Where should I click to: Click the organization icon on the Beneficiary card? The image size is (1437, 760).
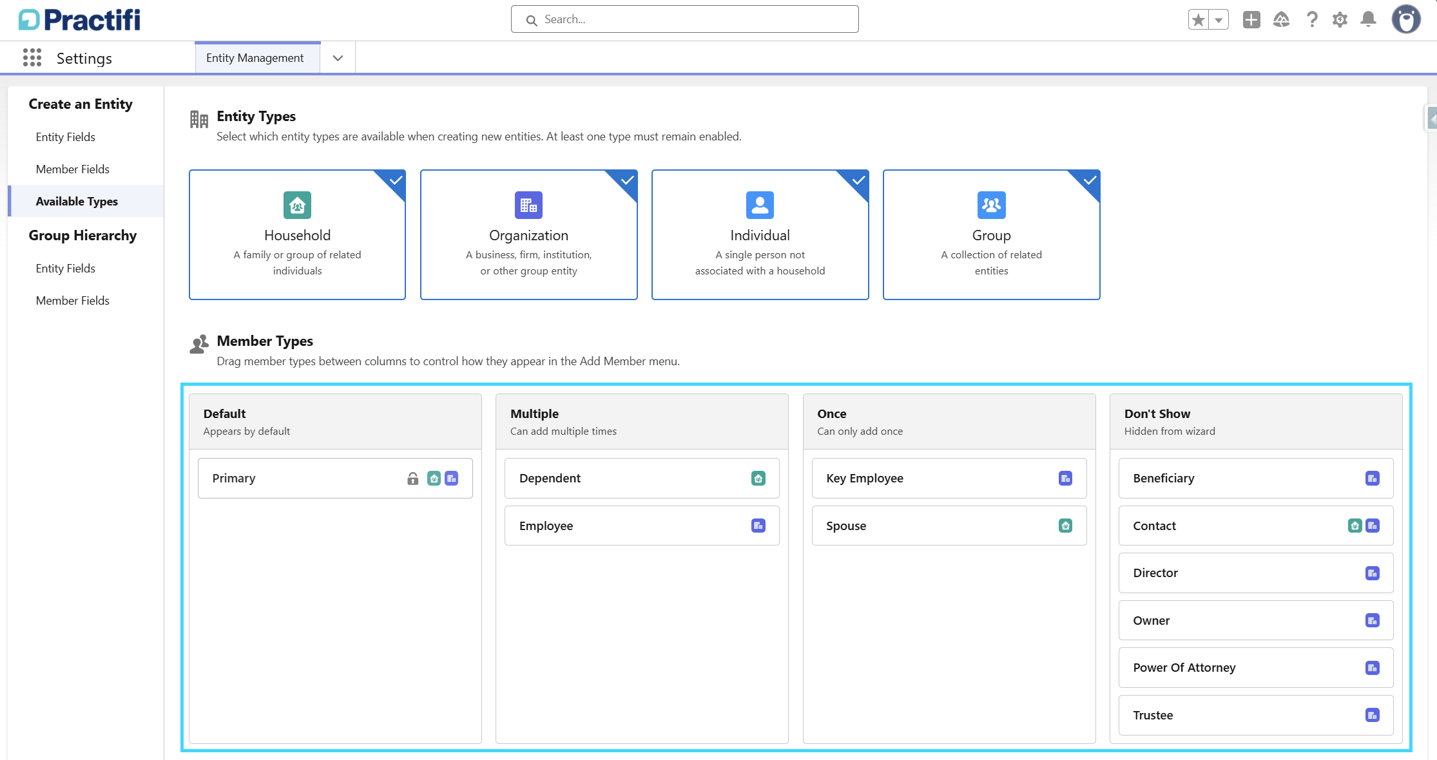1373,479
